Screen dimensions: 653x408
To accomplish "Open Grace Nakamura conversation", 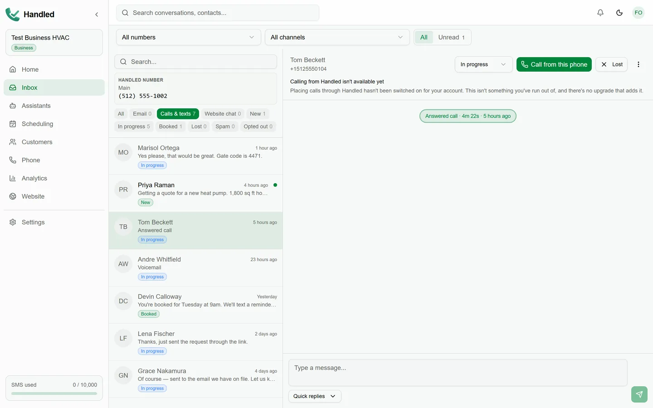I will [x=195, y=379].
